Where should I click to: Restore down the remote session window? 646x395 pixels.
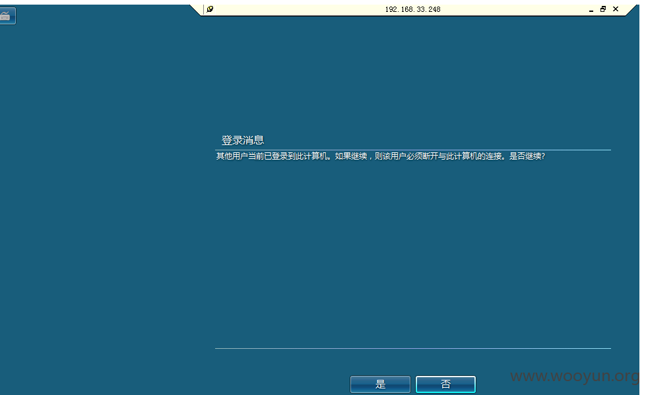(602, 9)
